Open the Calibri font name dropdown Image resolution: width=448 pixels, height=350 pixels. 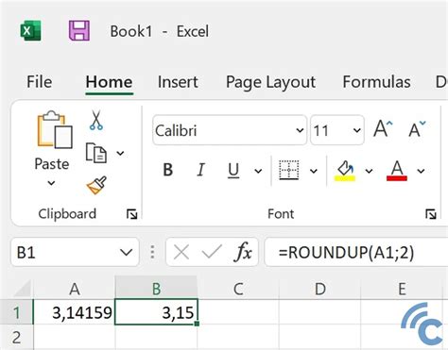pyautogui.click(x=300, y=130)
